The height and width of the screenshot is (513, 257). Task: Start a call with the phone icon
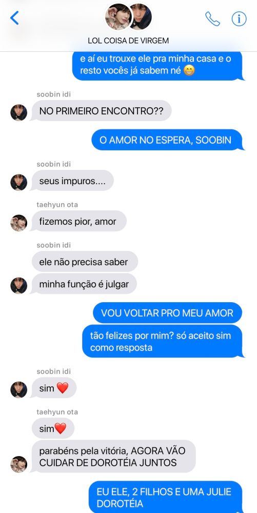pos(212,18)
